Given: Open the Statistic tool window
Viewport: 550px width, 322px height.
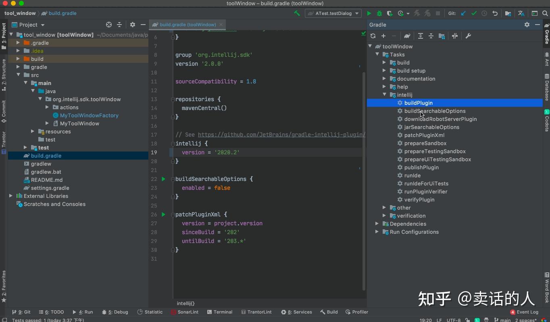Looking at the screenshot, I should 150,312.
